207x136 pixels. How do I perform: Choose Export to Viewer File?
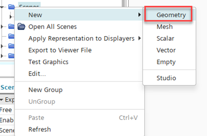pos(60,50)
